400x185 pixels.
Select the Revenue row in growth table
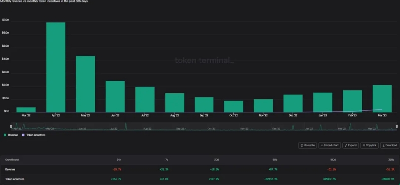pyautogui.click(x=200, y=169)
